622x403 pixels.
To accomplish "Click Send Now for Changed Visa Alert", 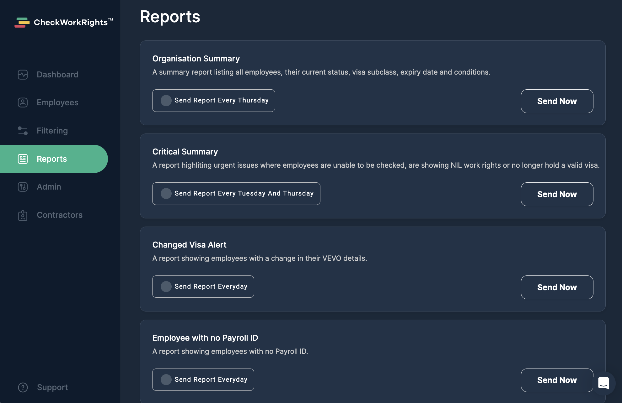I will click(557, 287).
